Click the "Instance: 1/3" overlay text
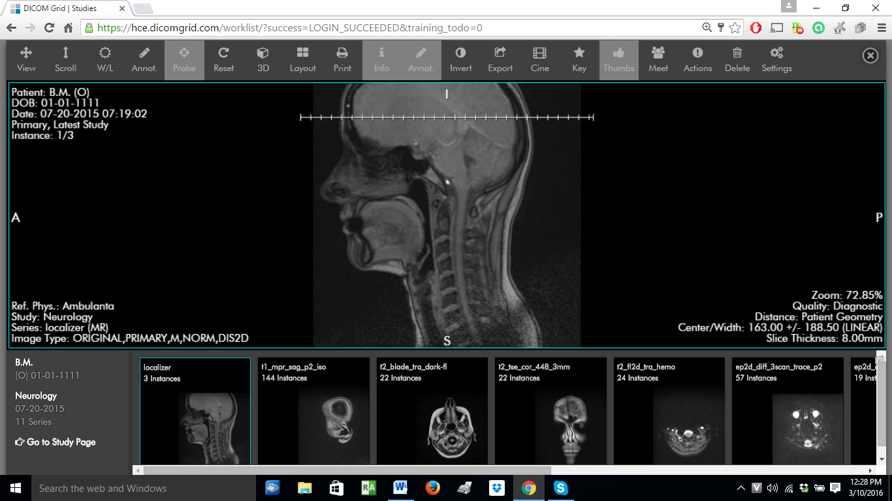 point(42,136)
